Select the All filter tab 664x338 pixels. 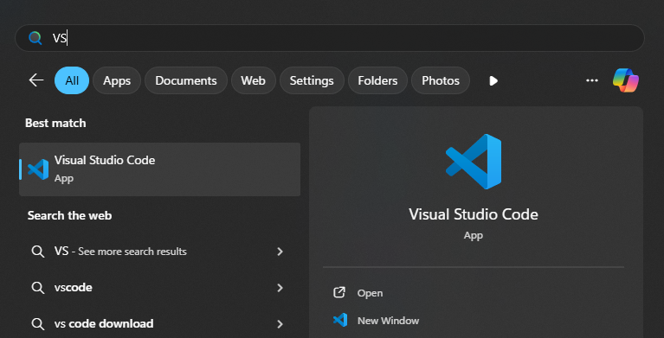pos(72,80)
